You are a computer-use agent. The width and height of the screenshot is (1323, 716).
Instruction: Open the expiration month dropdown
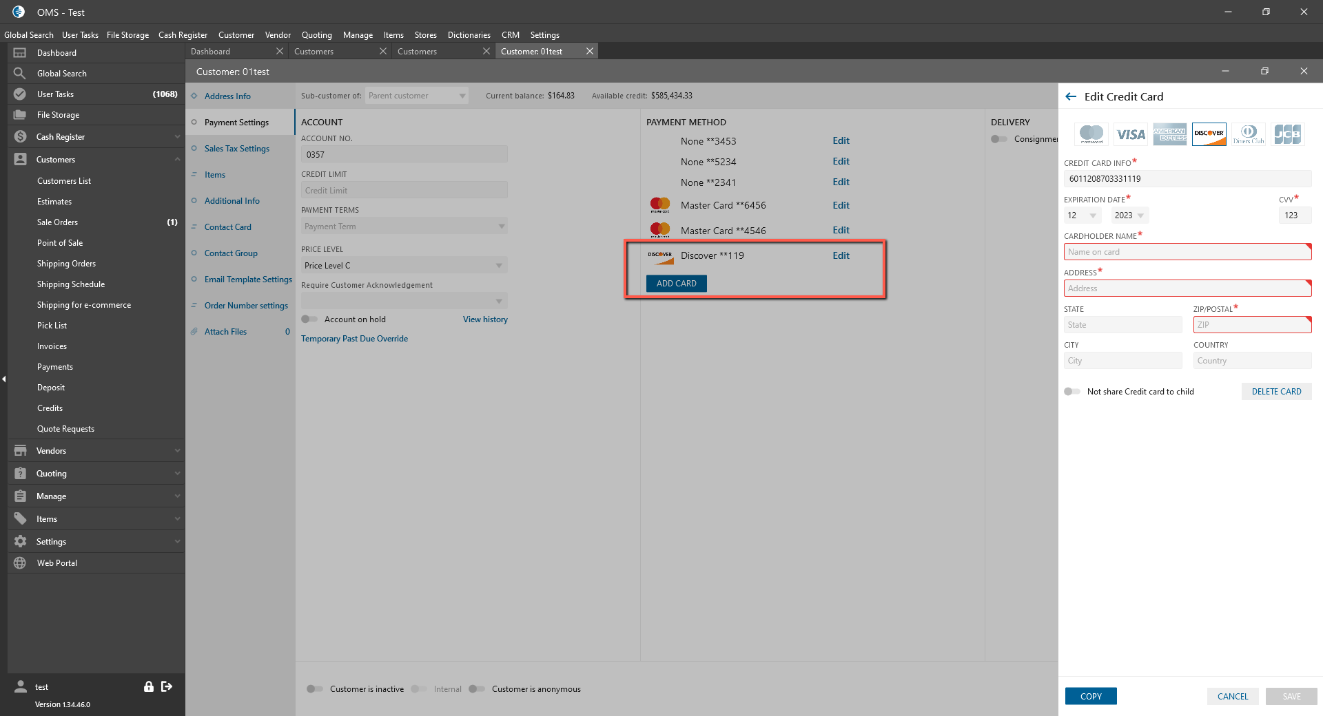1082,215
